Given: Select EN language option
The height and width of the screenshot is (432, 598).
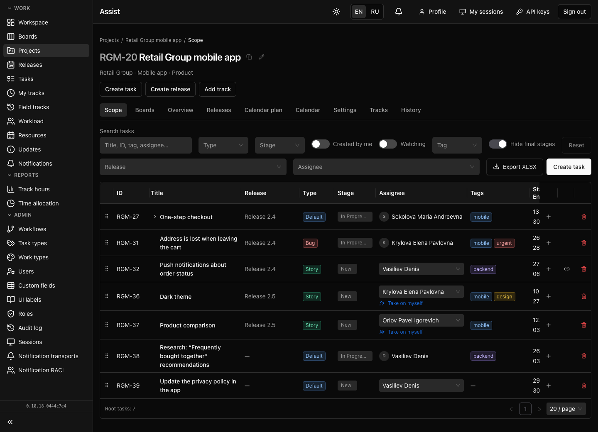Looking at the screenshot, I should coord(359,12).
